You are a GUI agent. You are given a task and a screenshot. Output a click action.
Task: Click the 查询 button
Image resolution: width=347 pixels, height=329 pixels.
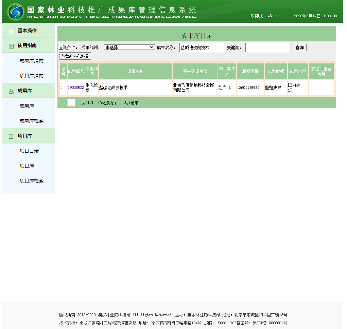(299, 47)
